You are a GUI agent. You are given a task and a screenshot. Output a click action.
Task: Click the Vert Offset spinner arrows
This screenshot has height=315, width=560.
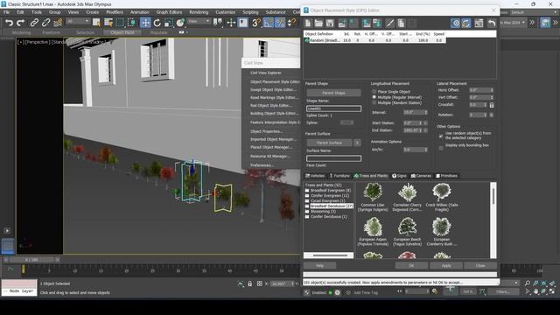click(492, 97)
